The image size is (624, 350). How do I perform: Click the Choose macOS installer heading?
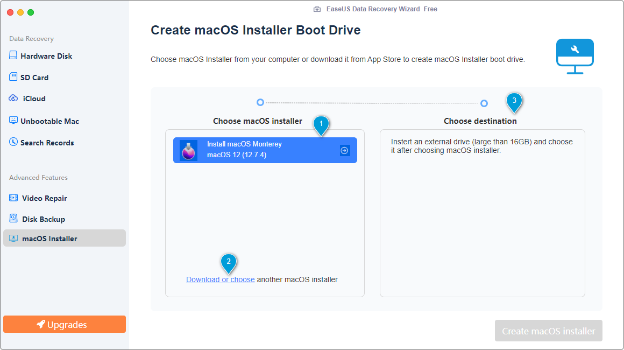[x=258, y=121]
